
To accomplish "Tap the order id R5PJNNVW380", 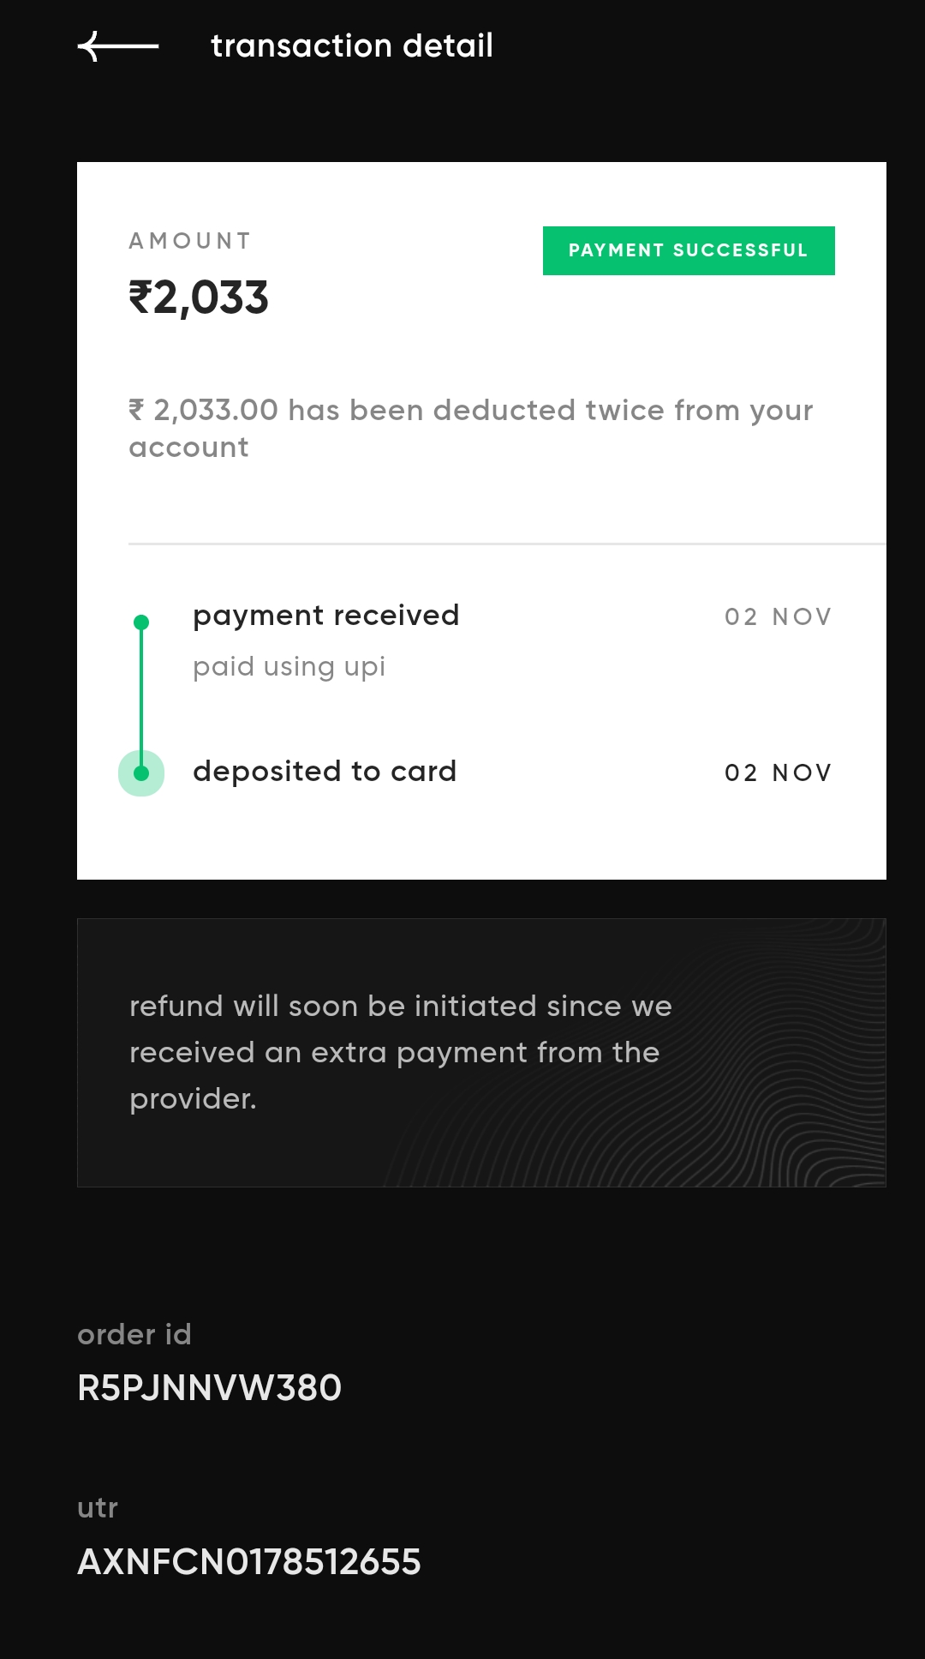I will [210, 1388].
